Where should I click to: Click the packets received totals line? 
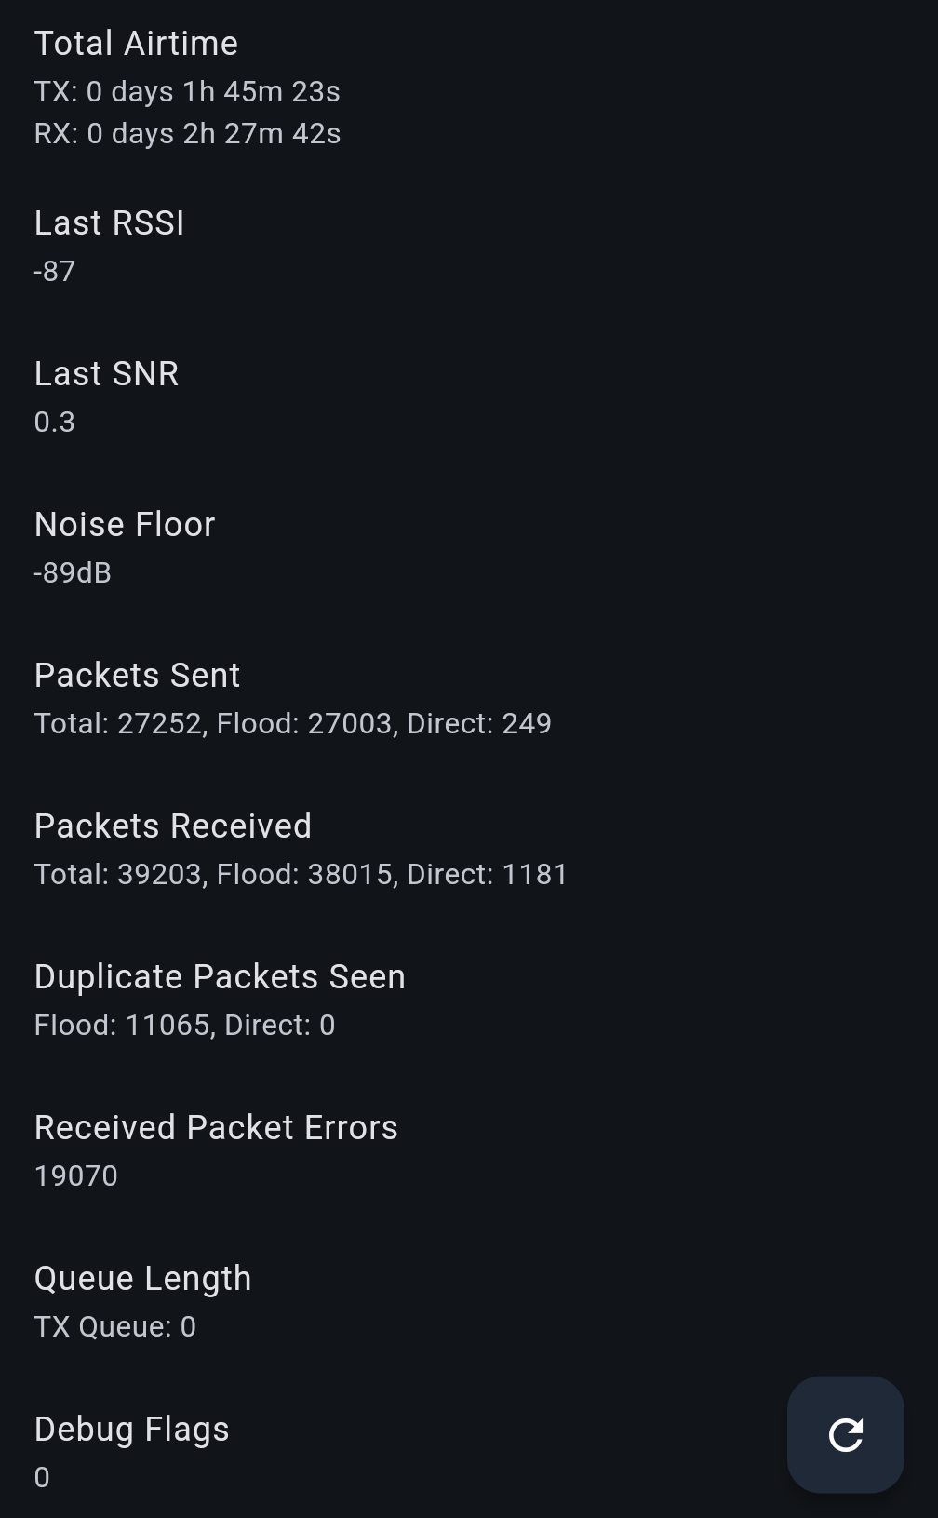tap(301, 875)
